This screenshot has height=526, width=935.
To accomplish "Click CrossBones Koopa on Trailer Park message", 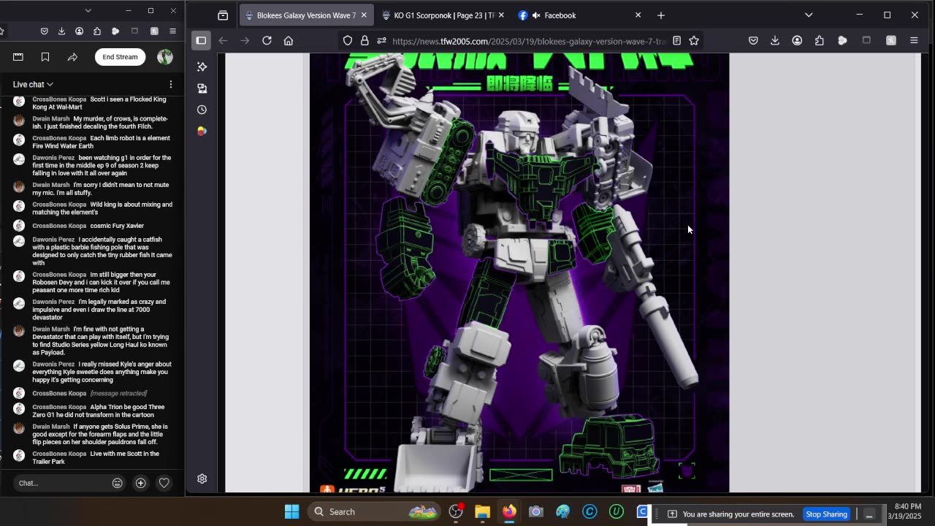I will pos(59,454).
